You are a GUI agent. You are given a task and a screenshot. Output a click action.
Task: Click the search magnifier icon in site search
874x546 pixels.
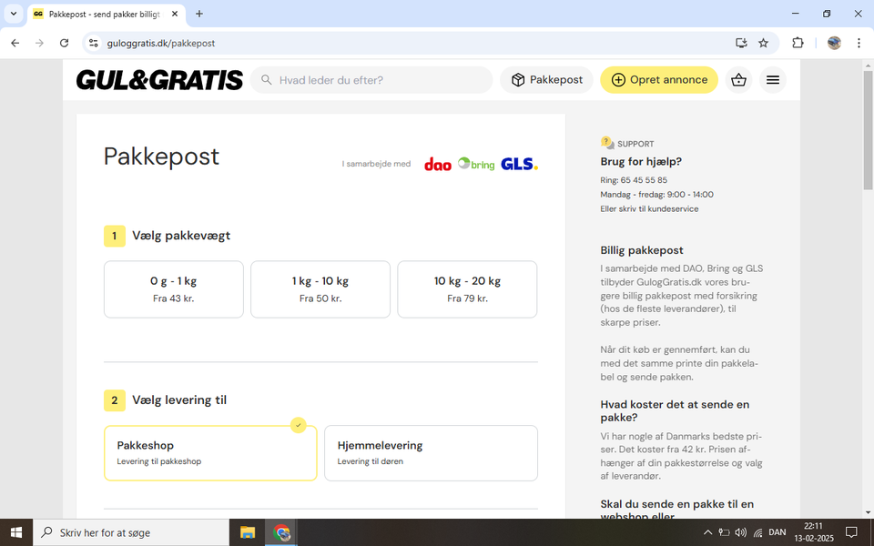267,80
